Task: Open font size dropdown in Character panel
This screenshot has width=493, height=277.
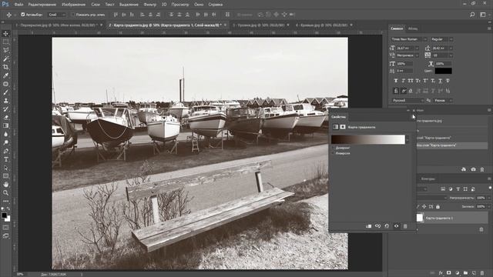Action: (x=418, y=48)
